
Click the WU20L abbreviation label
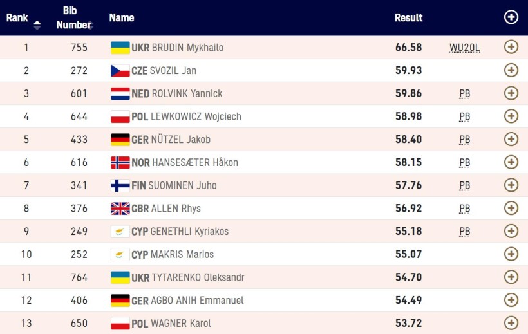click(x=464, y=48)
